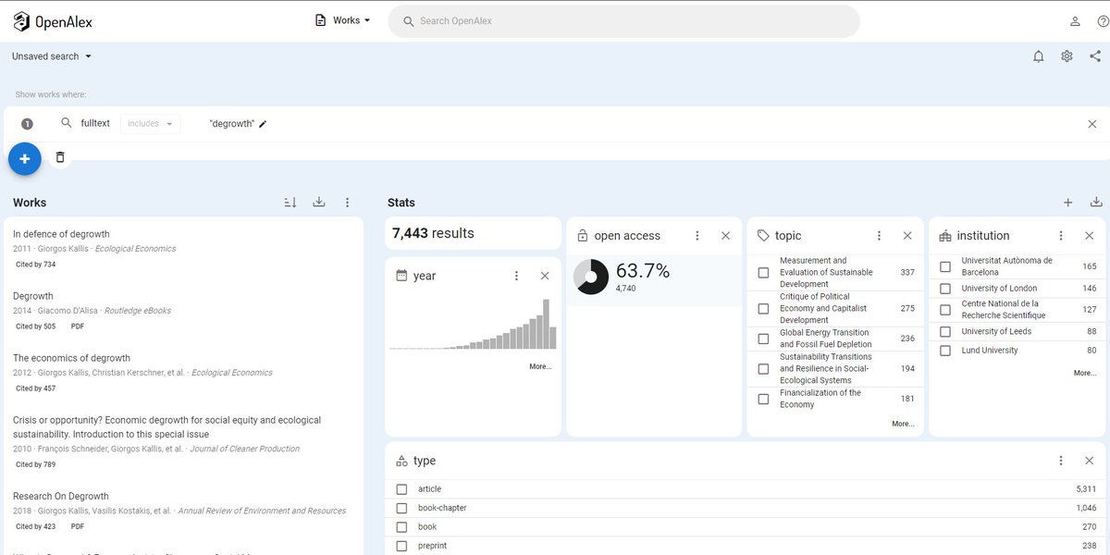Click the share search icon
The width and height of the screenshot is (1110, 555).
(x=1095, y=56)
